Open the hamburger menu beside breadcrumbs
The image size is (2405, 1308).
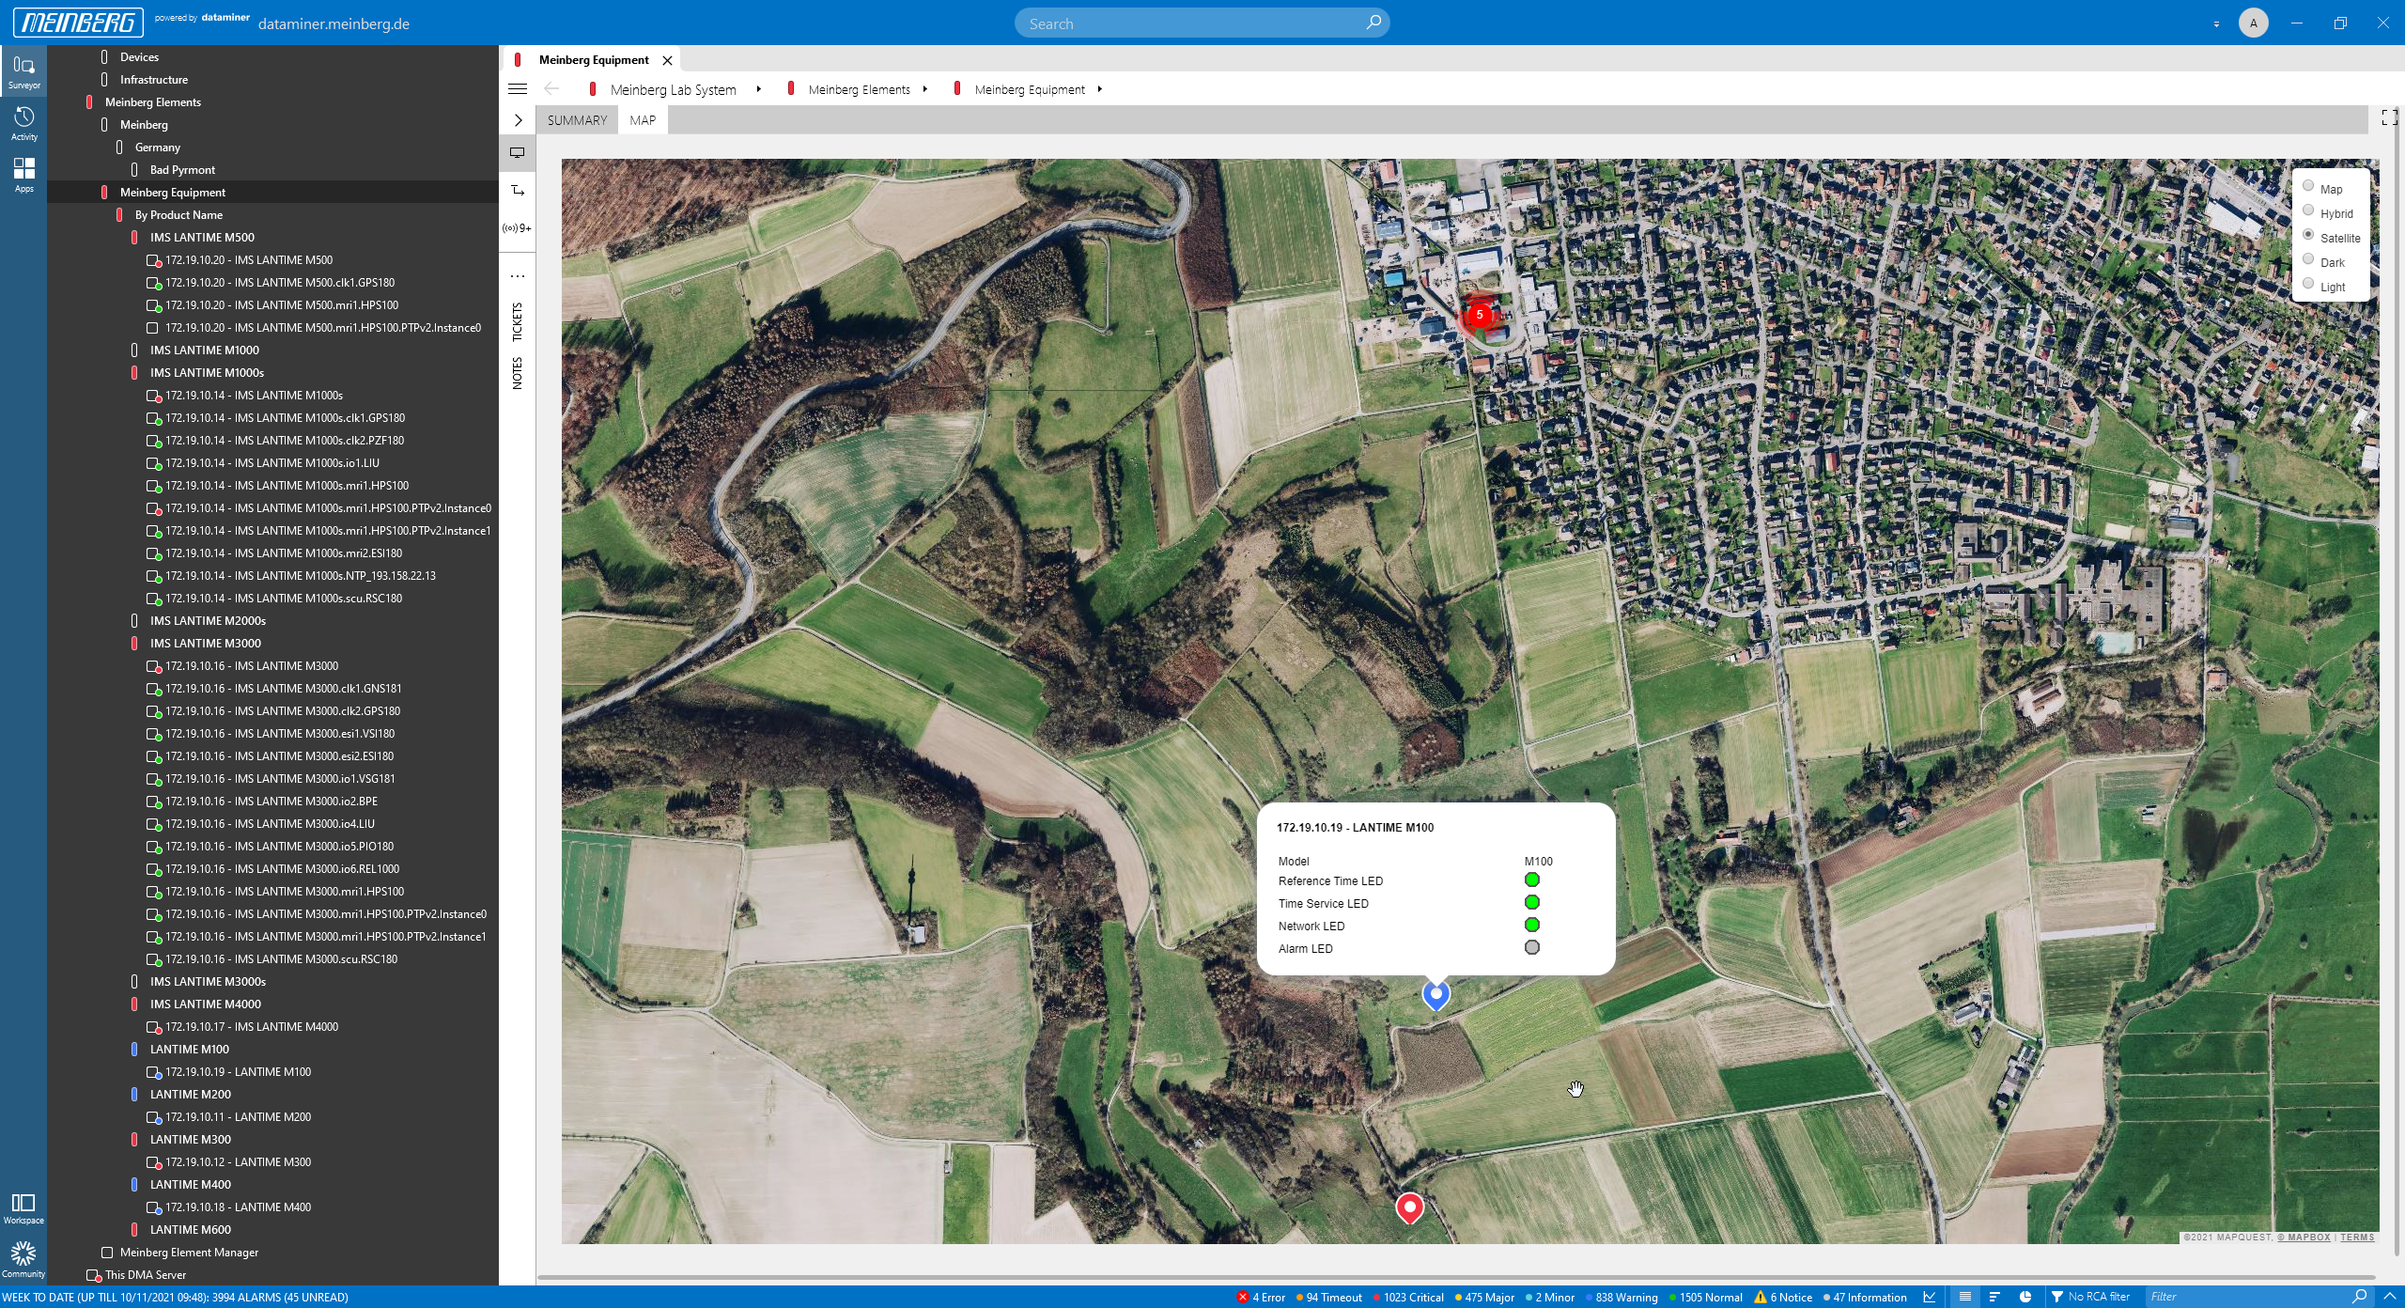[518, 89]
